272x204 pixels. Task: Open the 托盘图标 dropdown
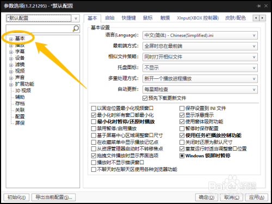(x=200, y=68)
